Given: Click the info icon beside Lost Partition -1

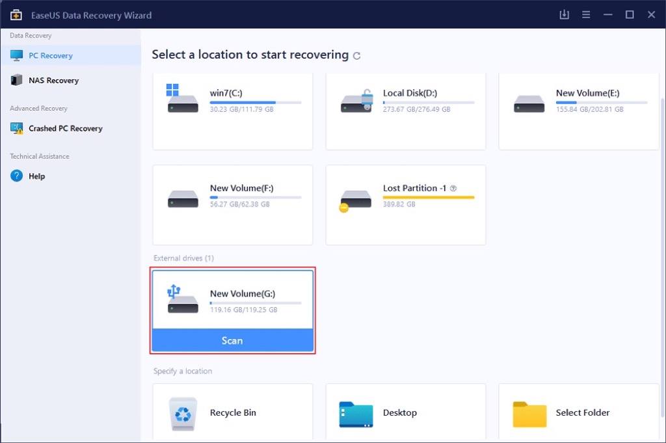Looking at the screenshot, I should pos(453,189).
